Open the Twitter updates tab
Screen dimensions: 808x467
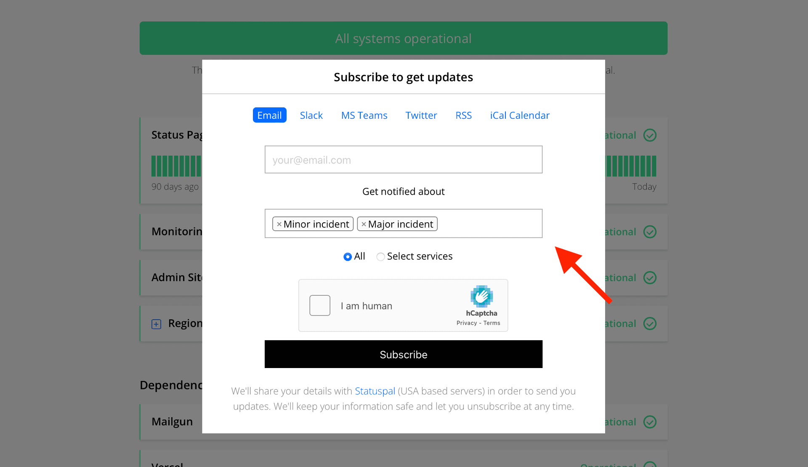pyautogui.click(x=420, y=115)
